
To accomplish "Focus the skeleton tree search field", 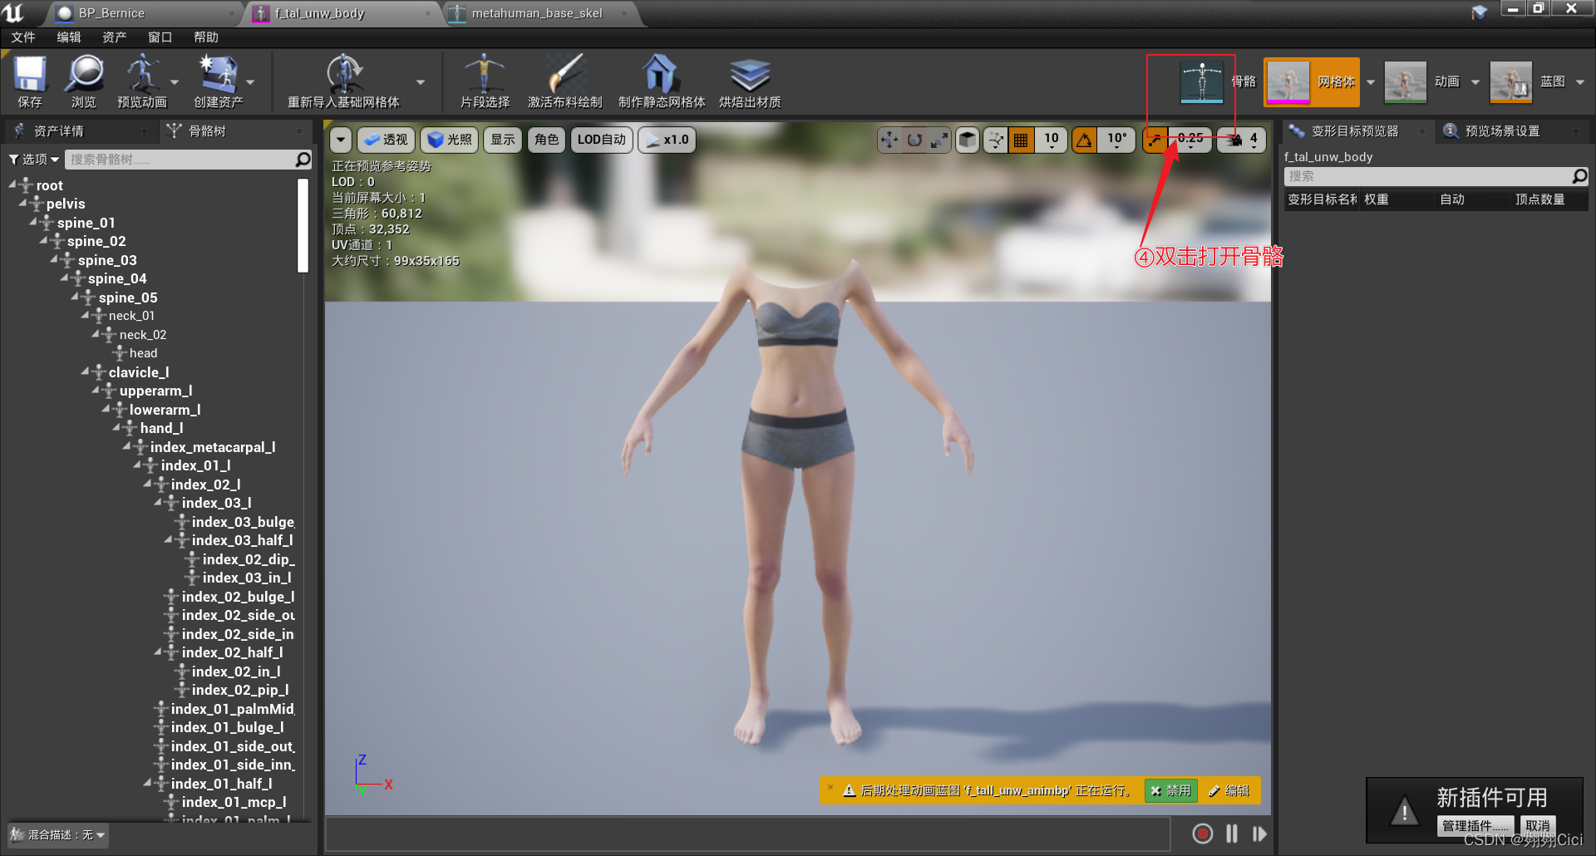I will point(180,159).
